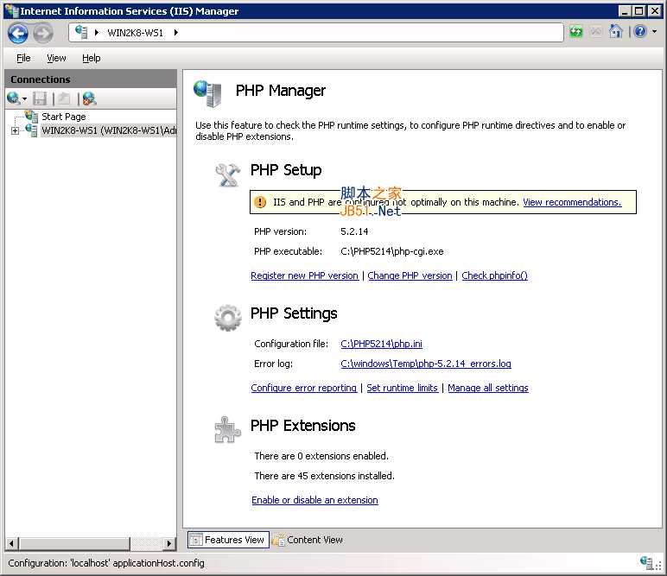Select the Start Page tree icon
Image resolution: width=667 pixels, height=576 pixels.
31,116
